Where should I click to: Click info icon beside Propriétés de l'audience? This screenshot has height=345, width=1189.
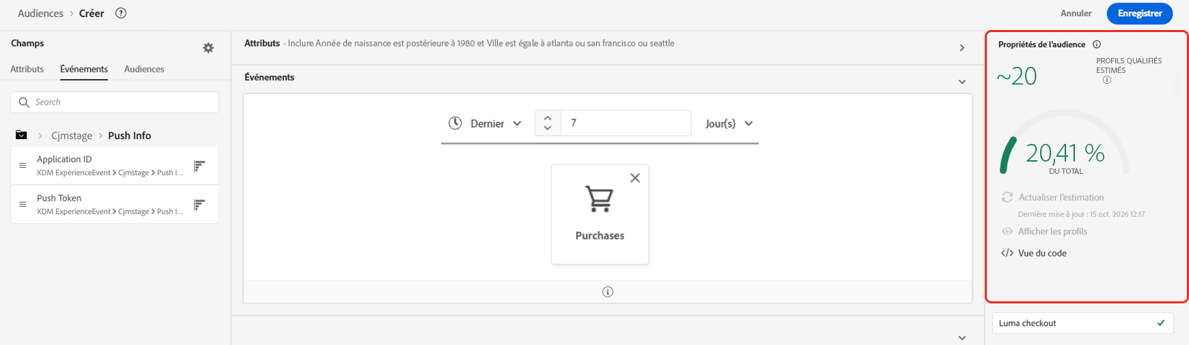pos(1097,44)
